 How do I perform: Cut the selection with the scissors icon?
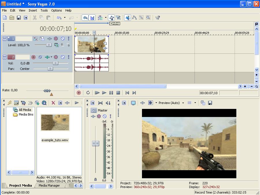click(x=35, y=18)
